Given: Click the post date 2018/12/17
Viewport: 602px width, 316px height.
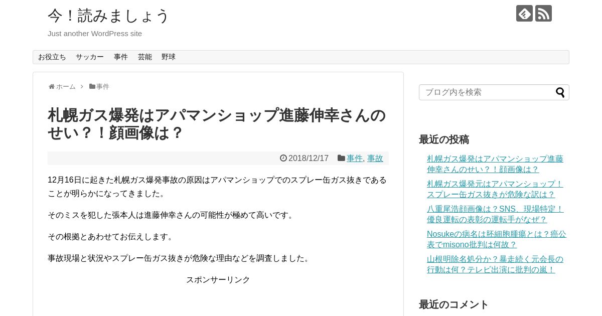Looking at the screenshot, I should pos(309,159).
